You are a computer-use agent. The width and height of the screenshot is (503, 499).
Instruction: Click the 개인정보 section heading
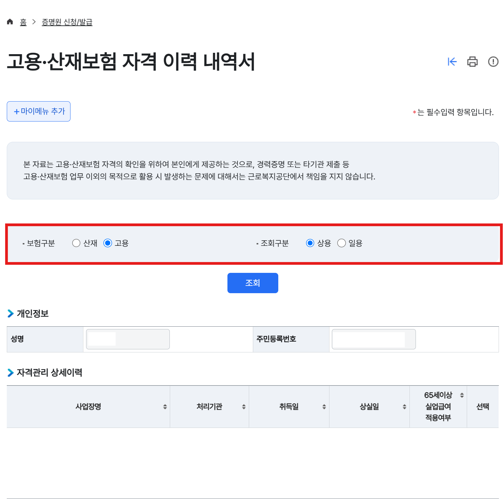[x=33, y=313]
